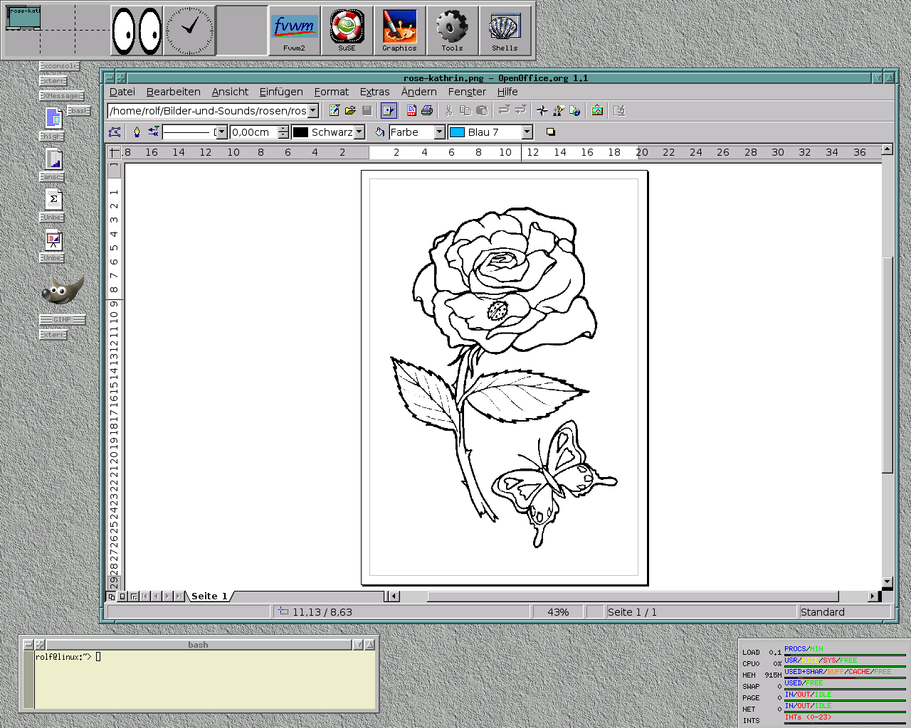Viewport: 911px width, 728px height.
Task: Click the 43% zoom field in status bar
Action: click(558, 612)
